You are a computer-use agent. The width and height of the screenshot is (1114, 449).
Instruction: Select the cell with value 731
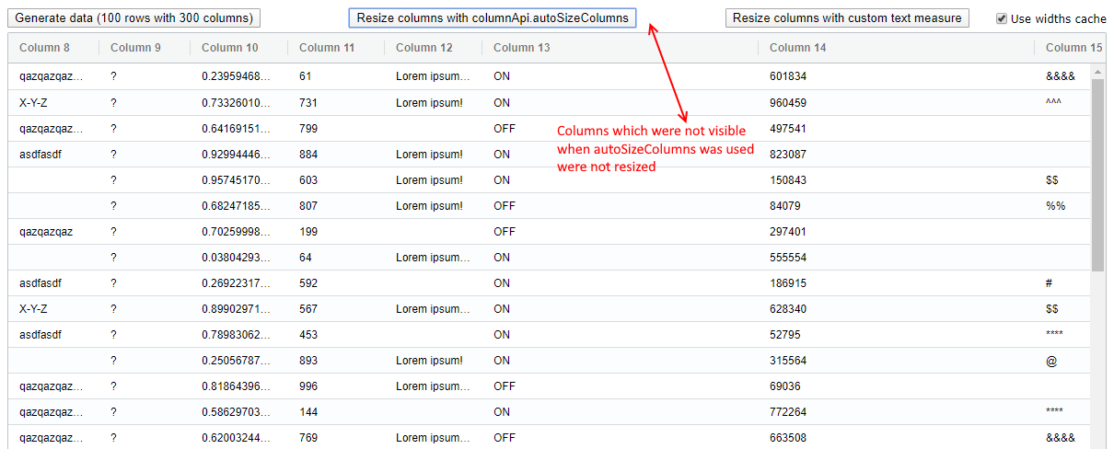tap(308, 103)
